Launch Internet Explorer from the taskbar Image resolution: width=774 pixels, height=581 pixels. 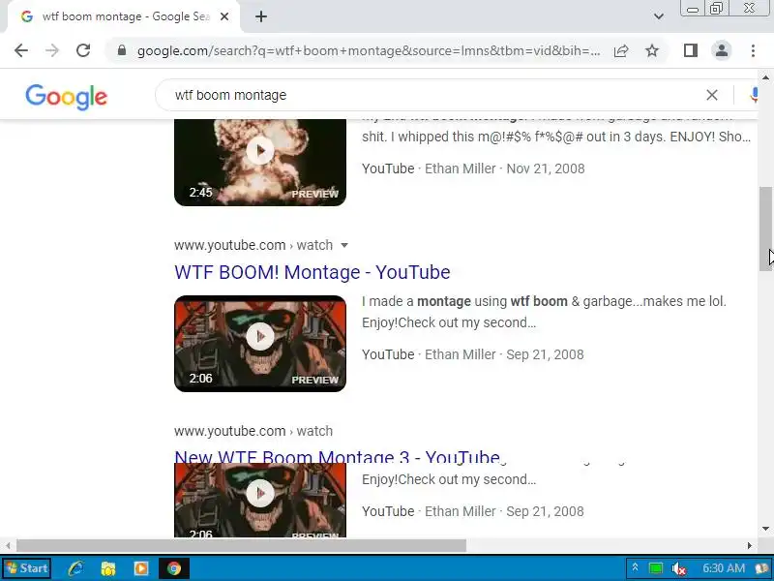click(75, 568)
